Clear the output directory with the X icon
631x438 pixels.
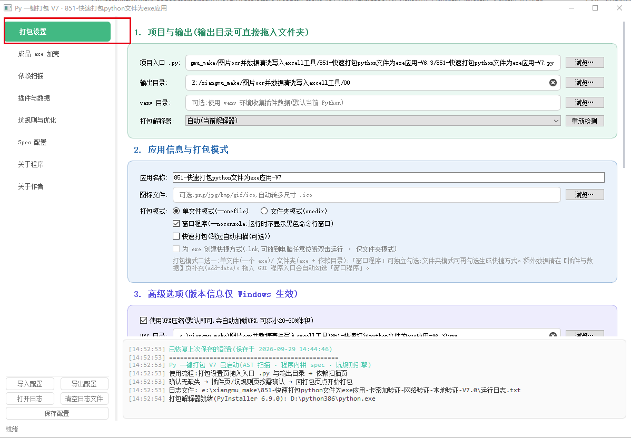point(553,83)
